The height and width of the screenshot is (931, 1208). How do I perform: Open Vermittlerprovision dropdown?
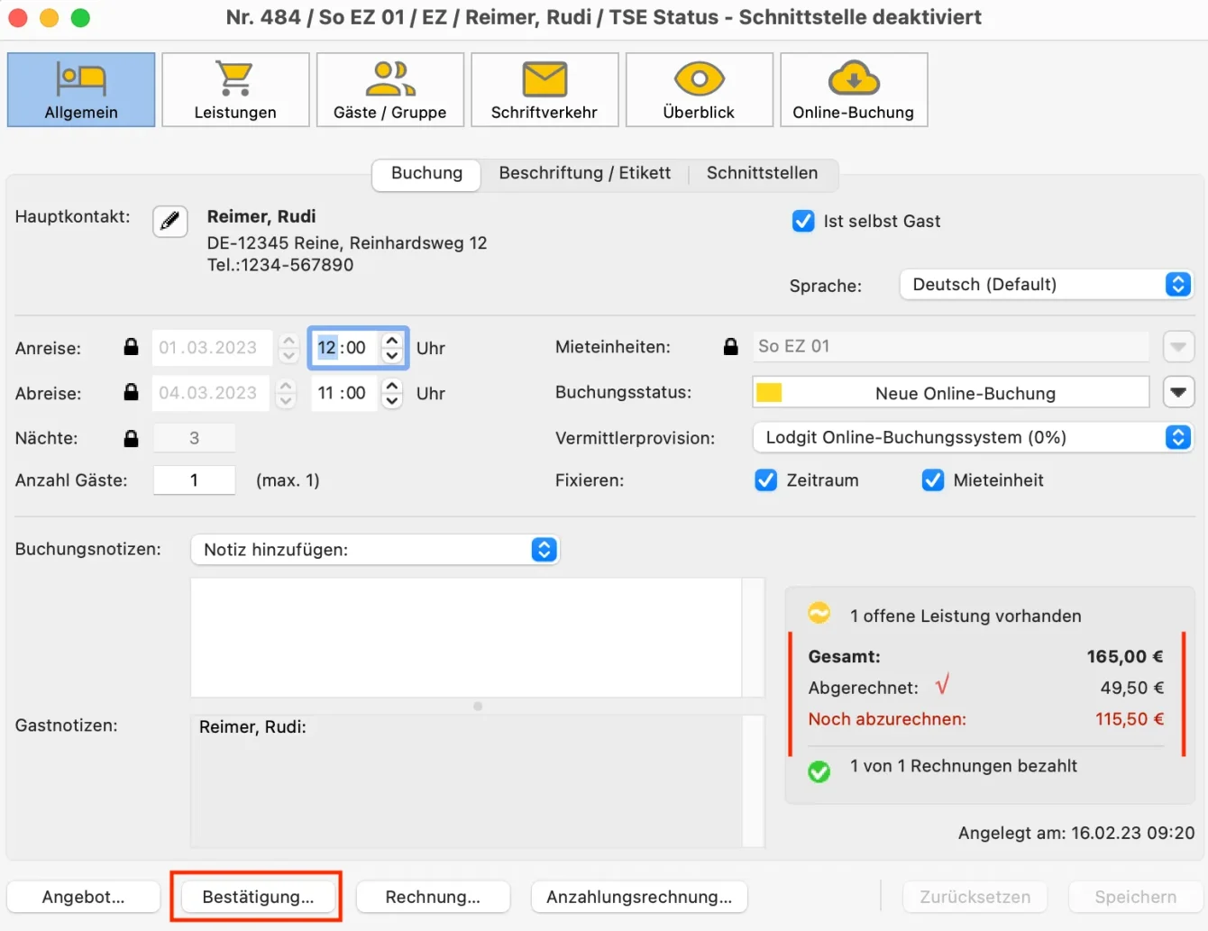(973, 437)
